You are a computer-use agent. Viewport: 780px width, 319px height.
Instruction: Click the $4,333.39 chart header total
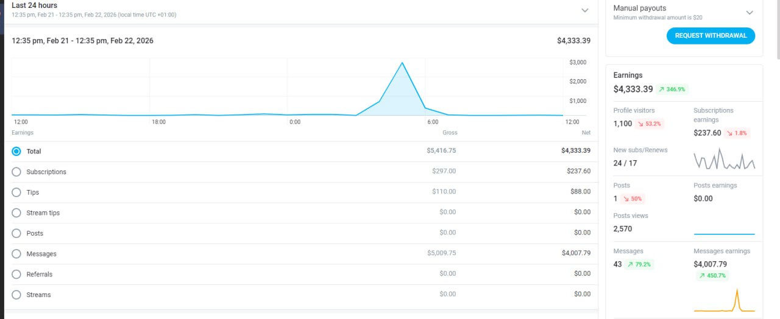point(573,41)
